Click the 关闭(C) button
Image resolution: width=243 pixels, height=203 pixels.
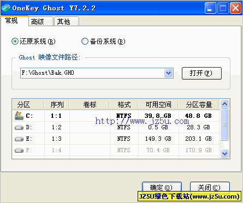point(210,187)
